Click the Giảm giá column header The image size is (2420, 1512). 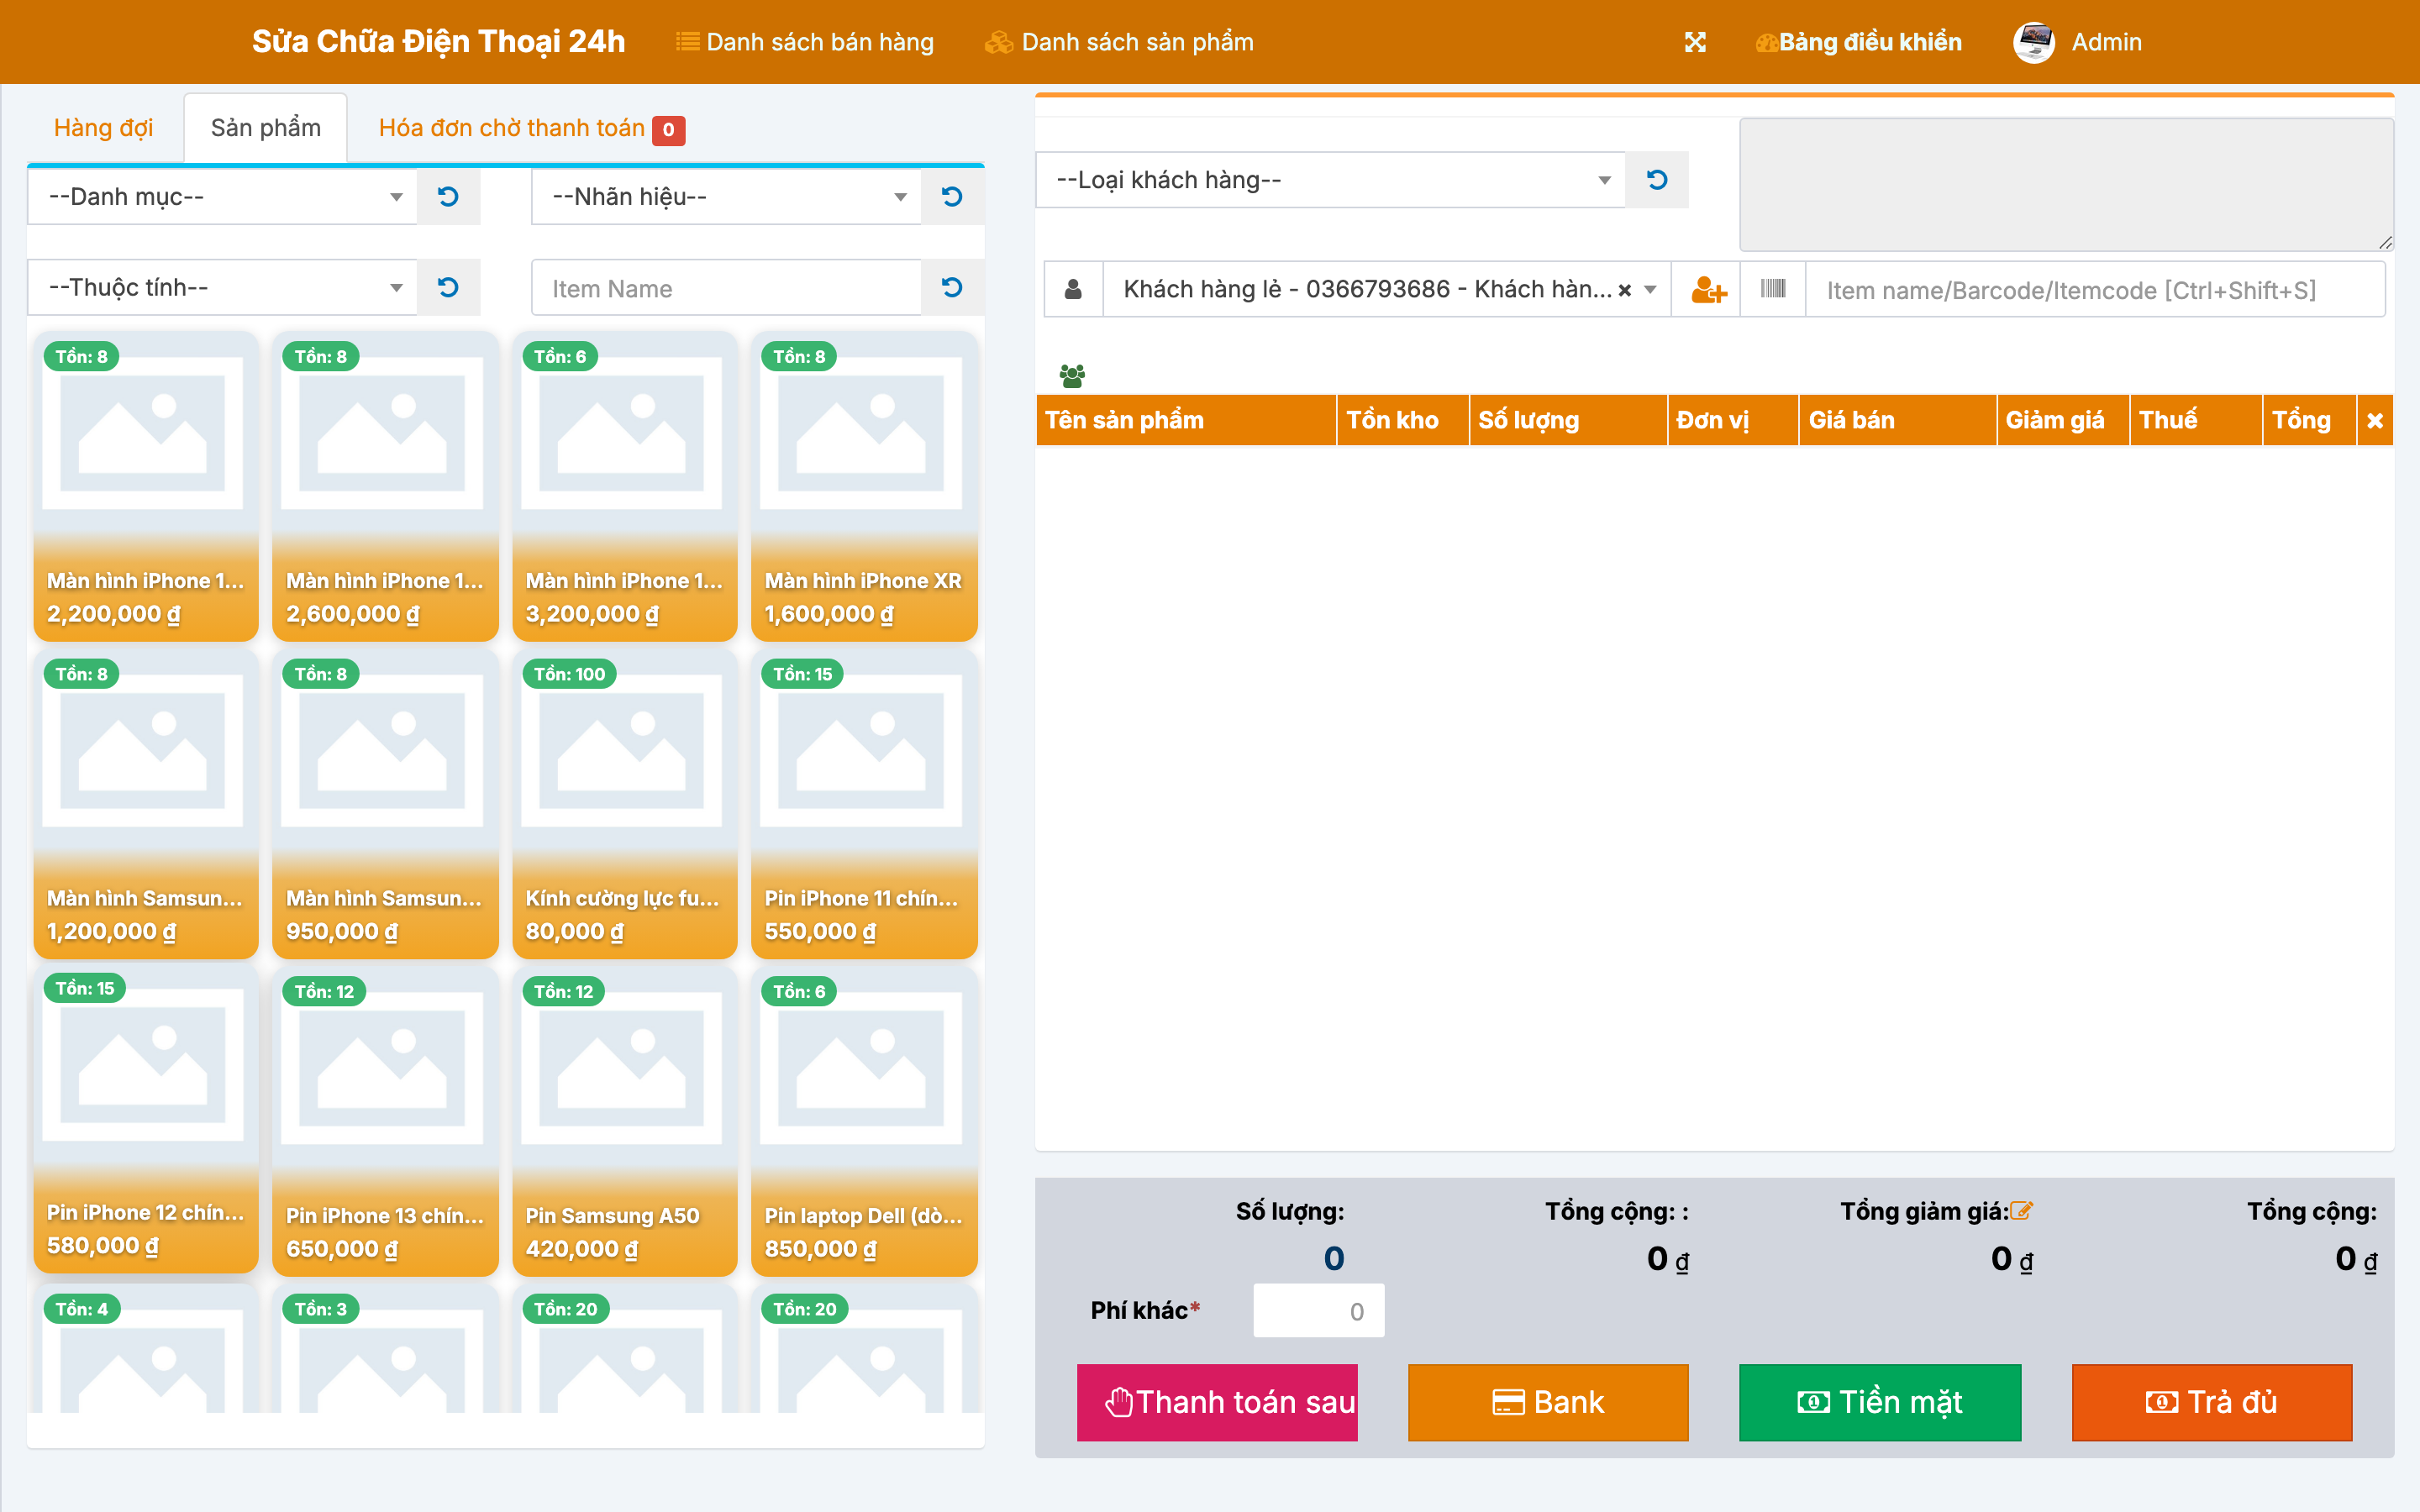(x=2063, y=420)
